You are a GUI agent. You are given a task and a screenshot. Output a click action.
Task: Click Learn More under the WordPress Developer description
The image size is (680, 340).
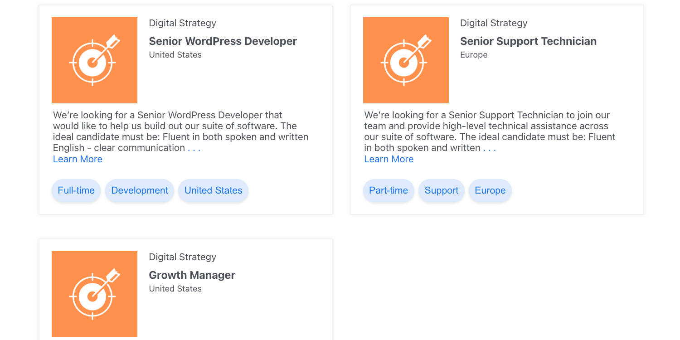(x=78, y=159)
